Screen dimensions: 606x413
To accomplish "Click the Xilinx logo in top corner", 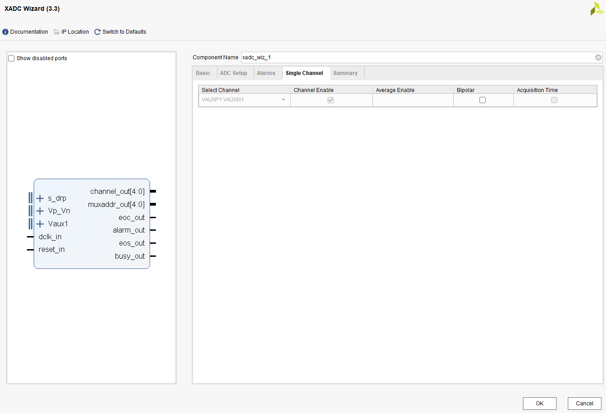I will point(597,9).
